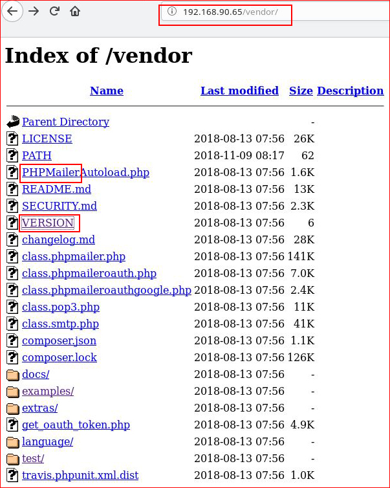Click the file icon beside class.phpmaileroauth.php
390x488 pixels.
tap(12, 273)
